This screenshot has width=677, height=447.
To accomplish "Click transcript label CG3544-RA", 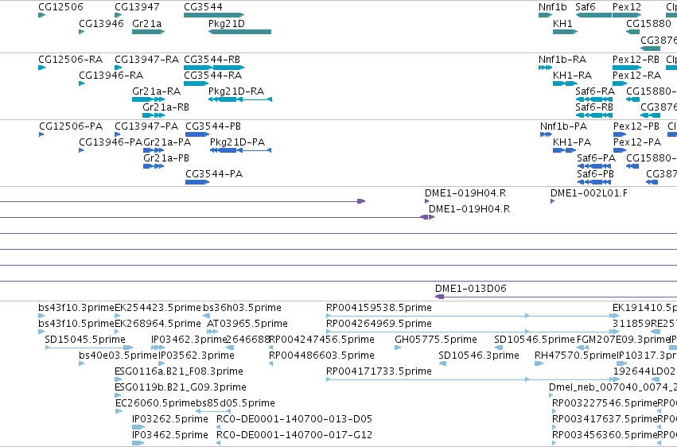I will click(213, 75).
